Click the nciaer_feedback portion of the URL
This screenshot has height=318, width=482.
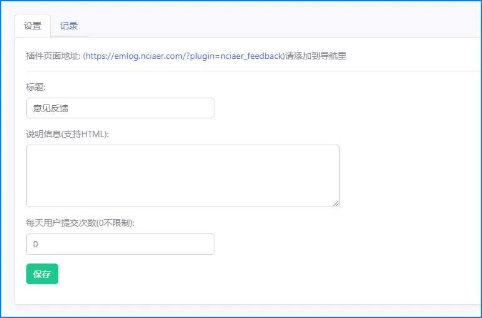[251, 56]
